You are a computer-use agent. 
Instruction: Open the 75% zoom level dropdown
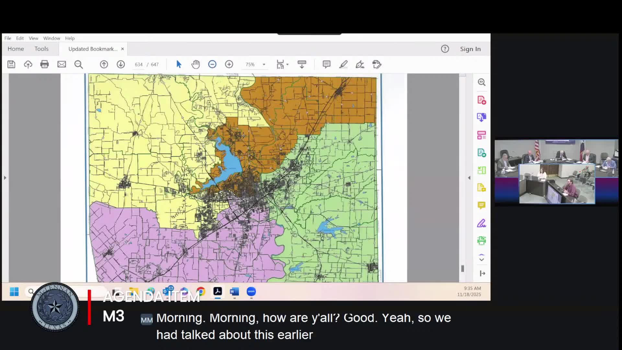pyautogui.click(x=264, y=64)
